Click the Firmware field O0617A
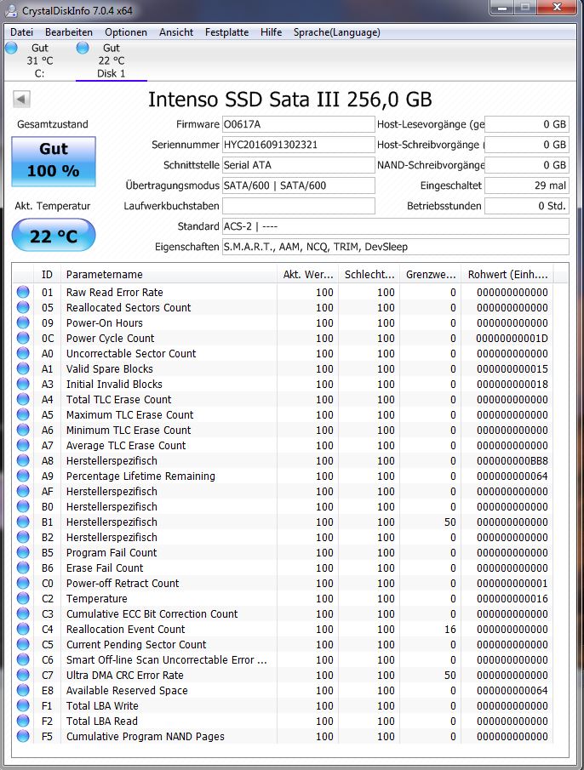The height and width of the screenshot is (770, 584). [298, 124]
